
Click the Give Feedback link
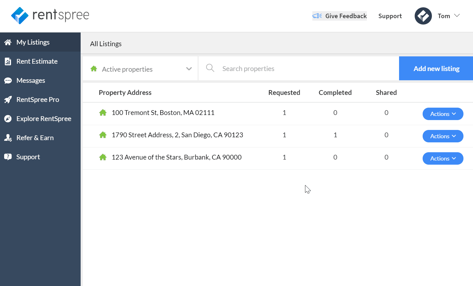point(339,16)
